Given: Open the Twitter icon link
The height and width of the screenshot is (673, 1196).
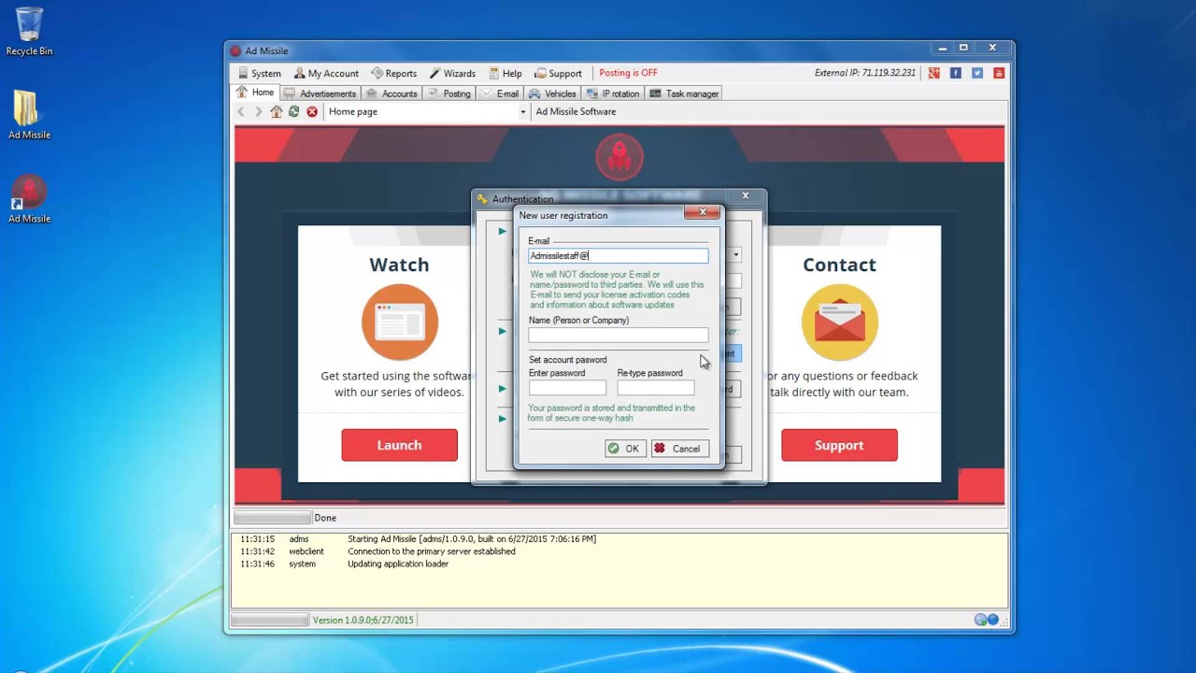Looking at the screenshot, I should (977, 73).
